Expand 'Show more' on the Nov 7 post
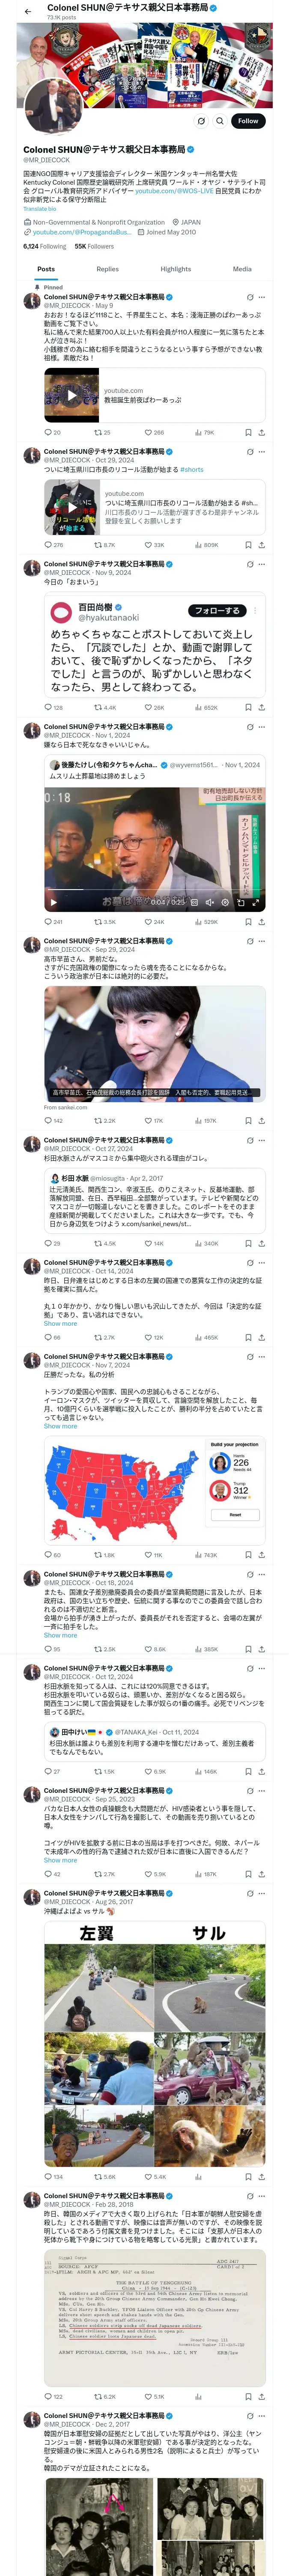289x2576 pixels. [x=60, y=1426]
